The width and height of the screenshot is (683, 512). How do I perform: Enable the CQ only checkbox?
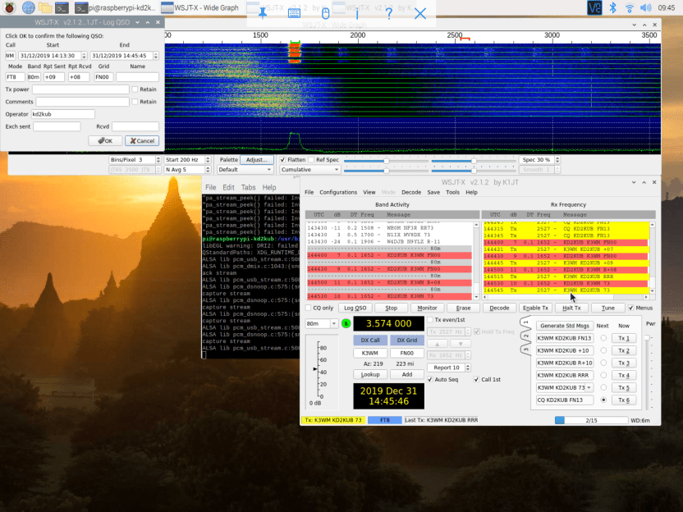point(309,308)
